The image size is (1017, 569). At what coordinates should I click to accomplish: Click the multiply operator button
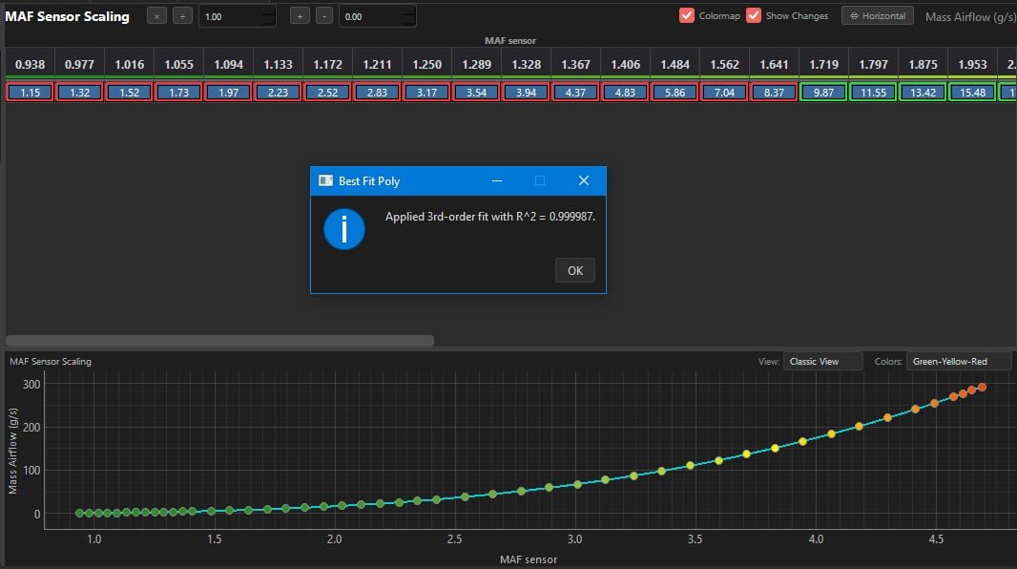coord(156,16)
